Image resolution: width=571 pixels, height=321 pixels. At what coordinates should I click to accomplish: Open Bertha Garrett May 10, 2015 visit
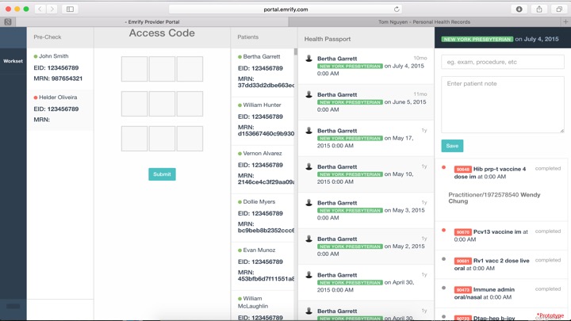coord(366,174)
